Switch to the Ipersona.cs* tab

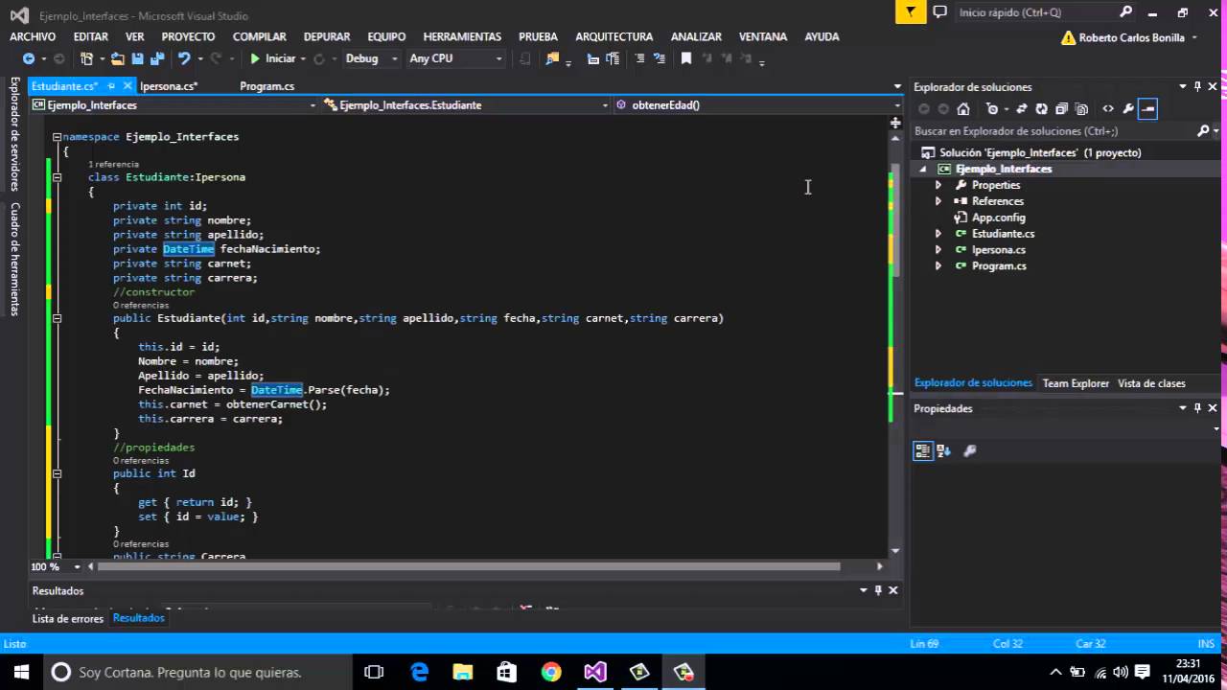pyautogui.click(x=169, y=86)
